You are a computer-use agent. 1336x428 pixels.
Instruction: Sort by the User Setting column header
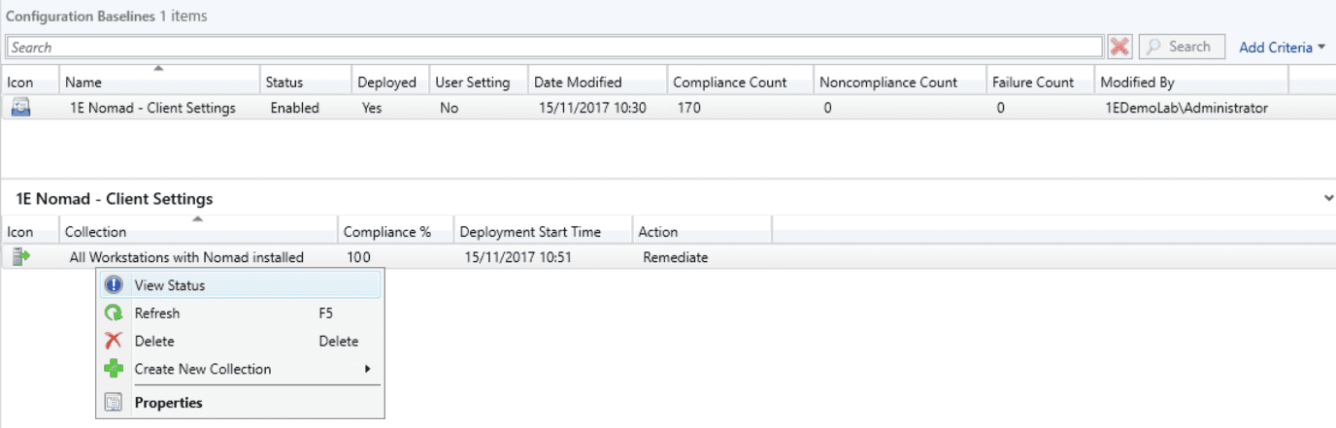[x=479, y=82]
